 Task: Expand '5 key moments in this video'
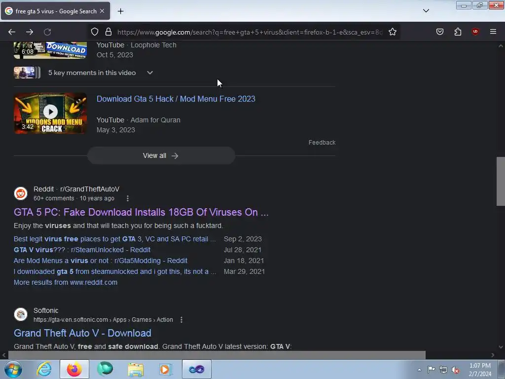coord(150,73)
